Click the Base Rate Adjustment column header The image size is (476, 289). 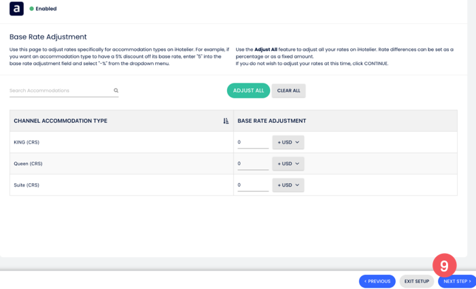click(x=271, y=121)
